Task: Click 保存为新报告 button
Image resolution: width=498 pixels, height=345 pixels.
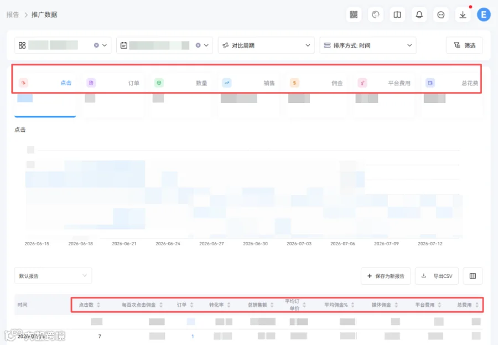Action: tap(386, 276)
